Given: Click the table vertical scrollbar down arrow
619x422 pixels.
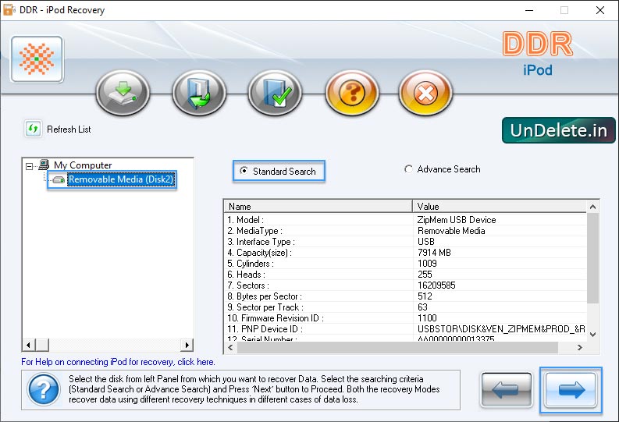Looking at the screenshot, I should (592, 335).
